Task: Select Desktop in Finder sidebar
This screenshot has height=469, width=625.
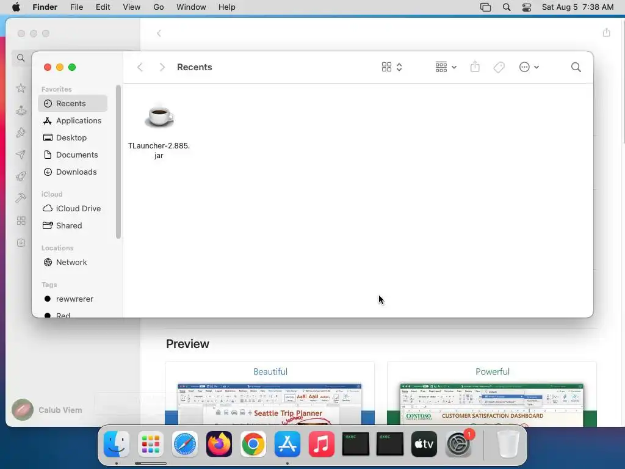Action: point(73,137)
